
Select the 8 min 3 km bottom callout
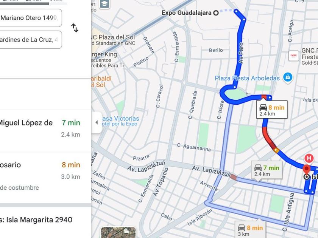251,230
